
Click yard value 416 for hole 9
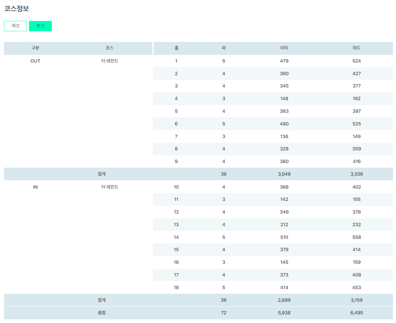coord(357,162)
